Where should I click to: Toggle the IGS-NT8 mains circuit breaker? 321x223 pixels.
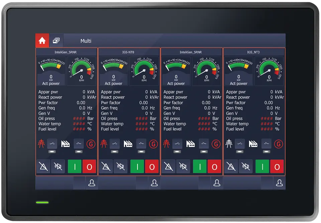(115, 144)
